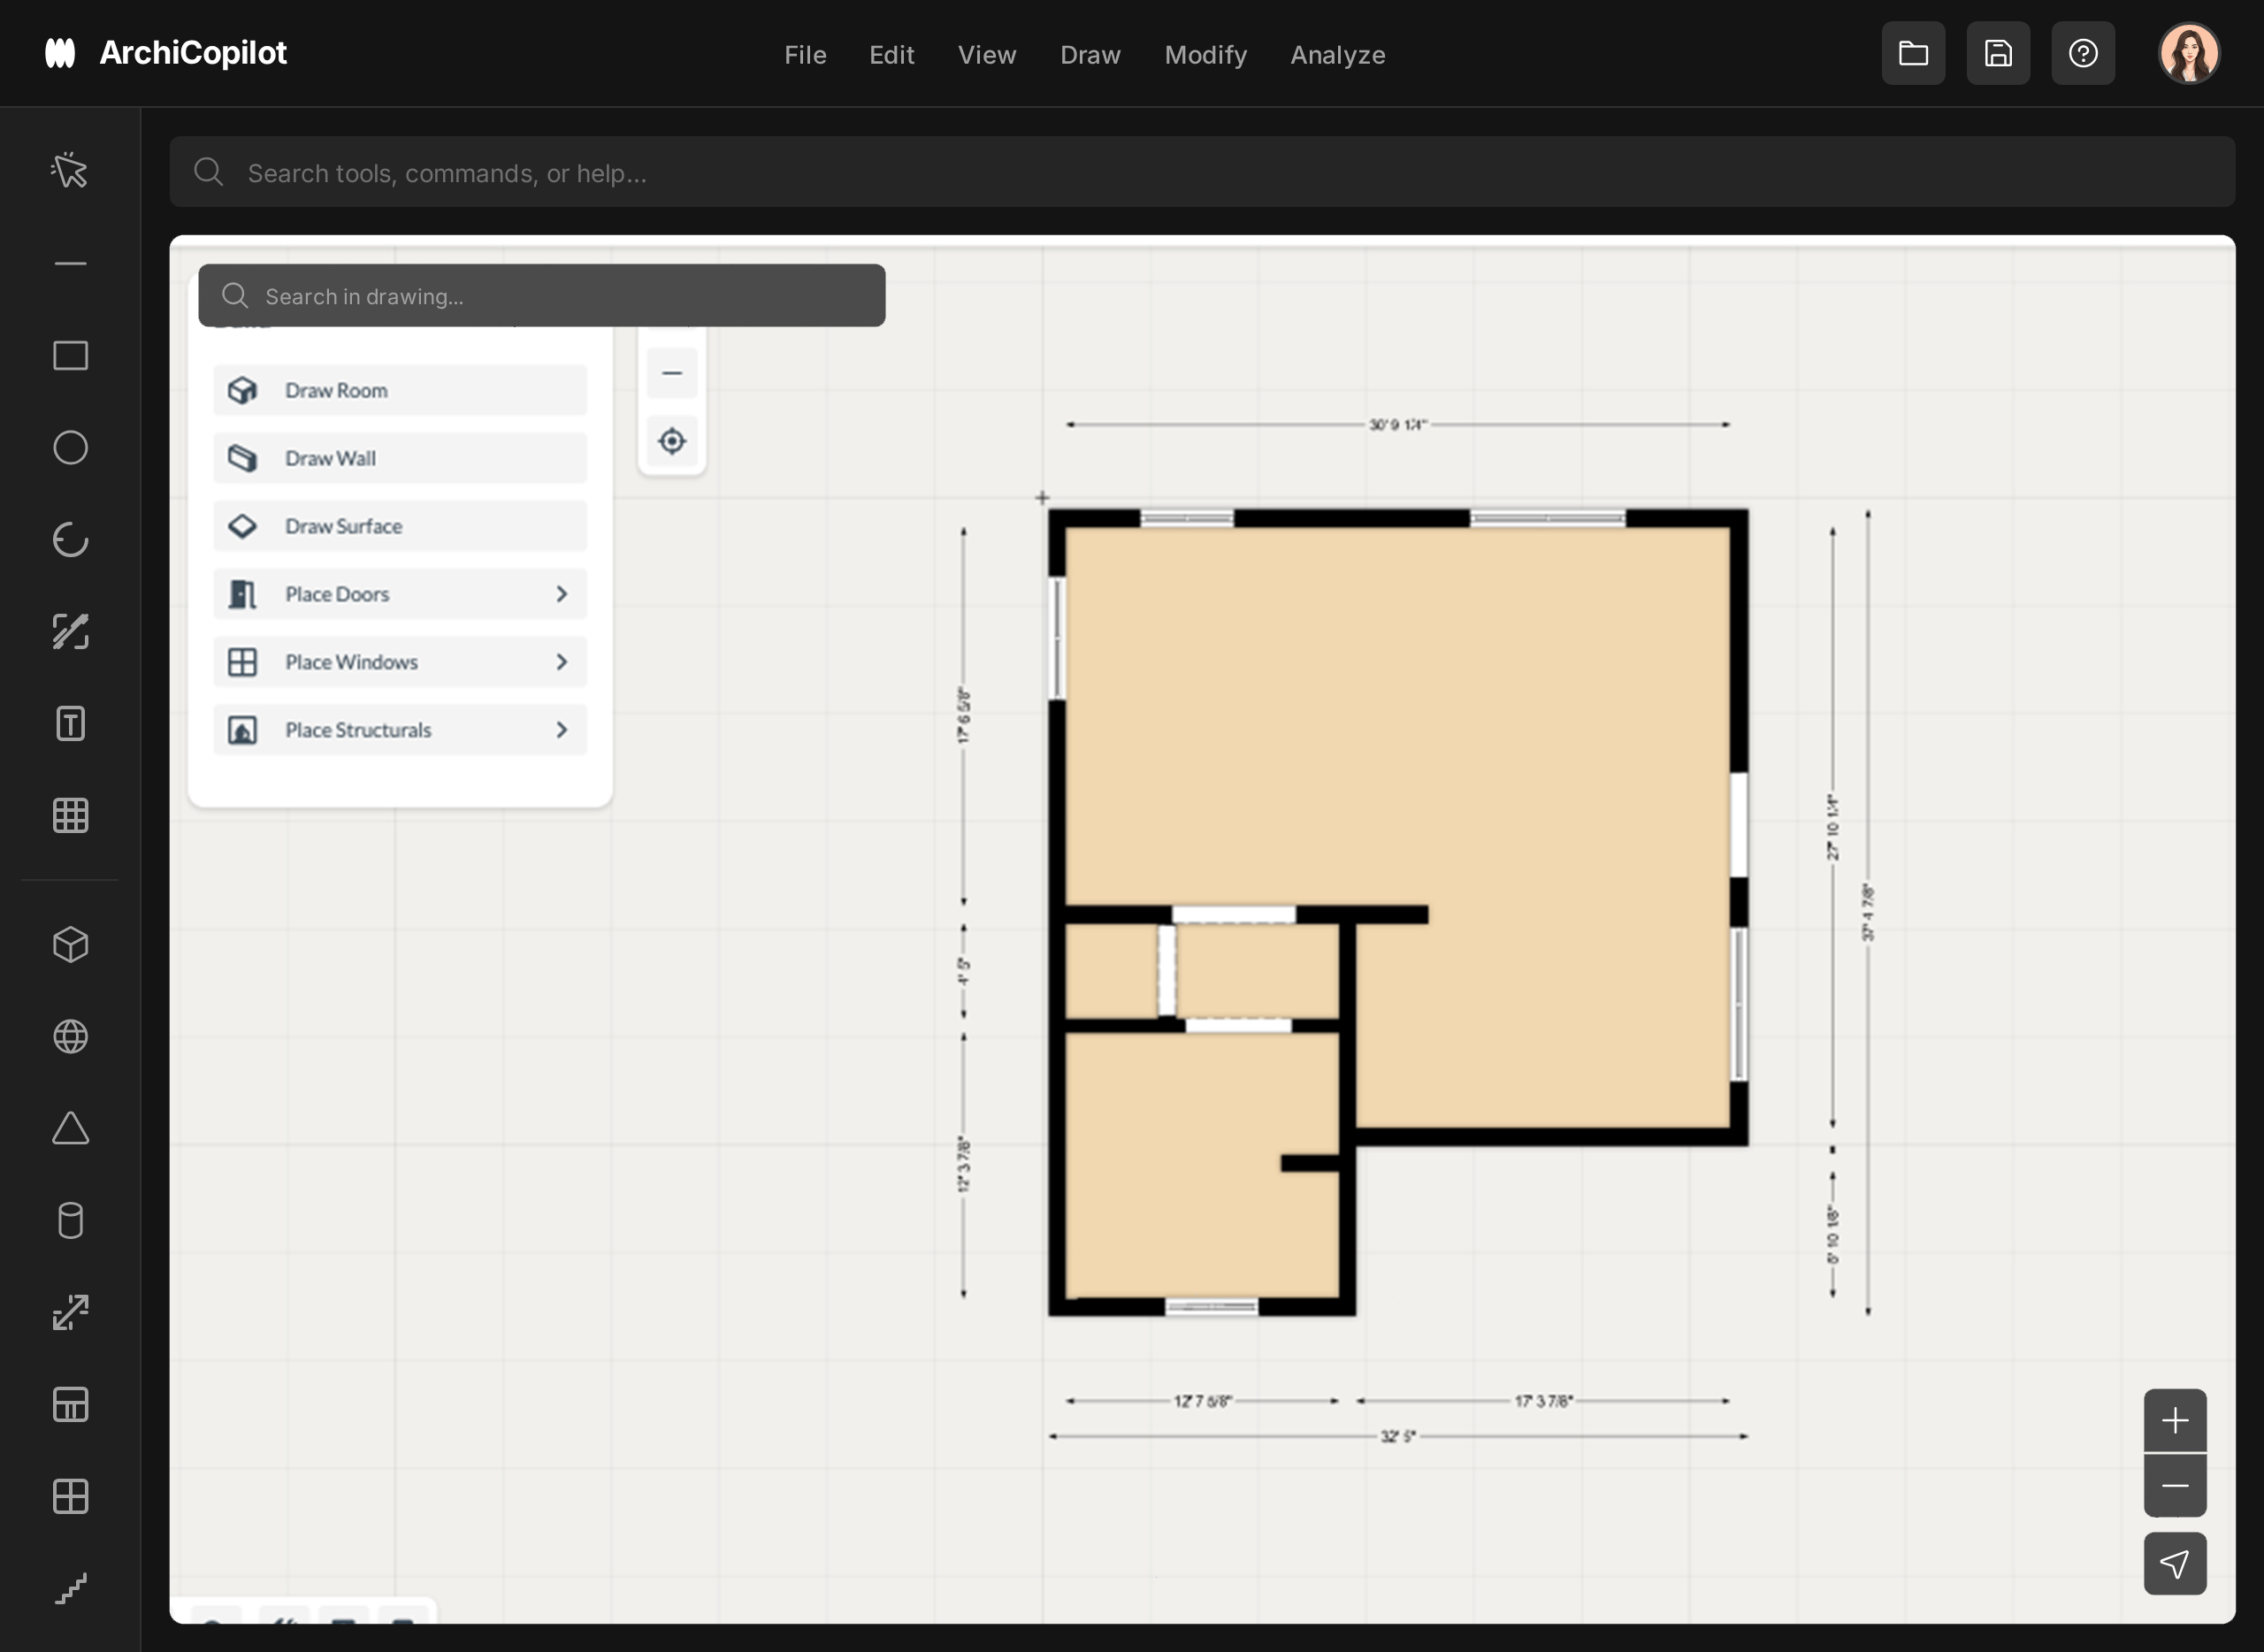Expand the Place Doors submenu

tap(400, 594)
